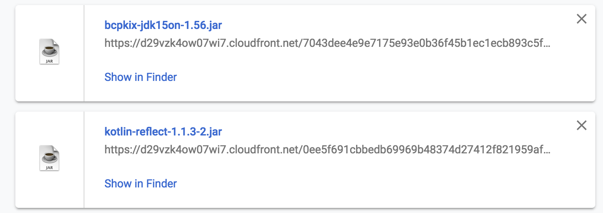This screenshot has width=603, height=213.
Task: Dismiss the first download entry with its X
Action: 581,19
